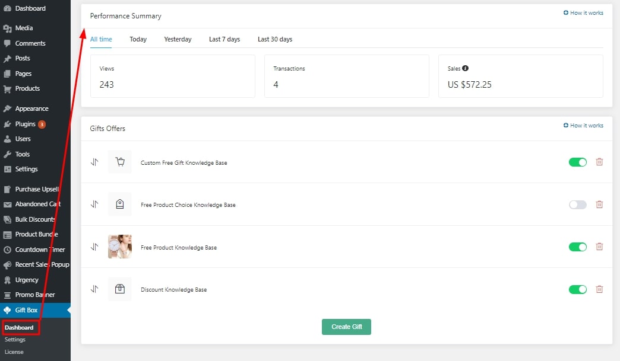Select the Yesterday tab

(x=178, y=39)
